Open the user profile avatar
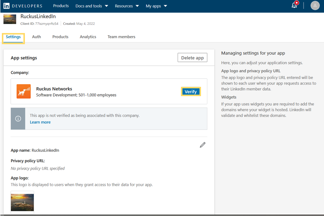 315,6
